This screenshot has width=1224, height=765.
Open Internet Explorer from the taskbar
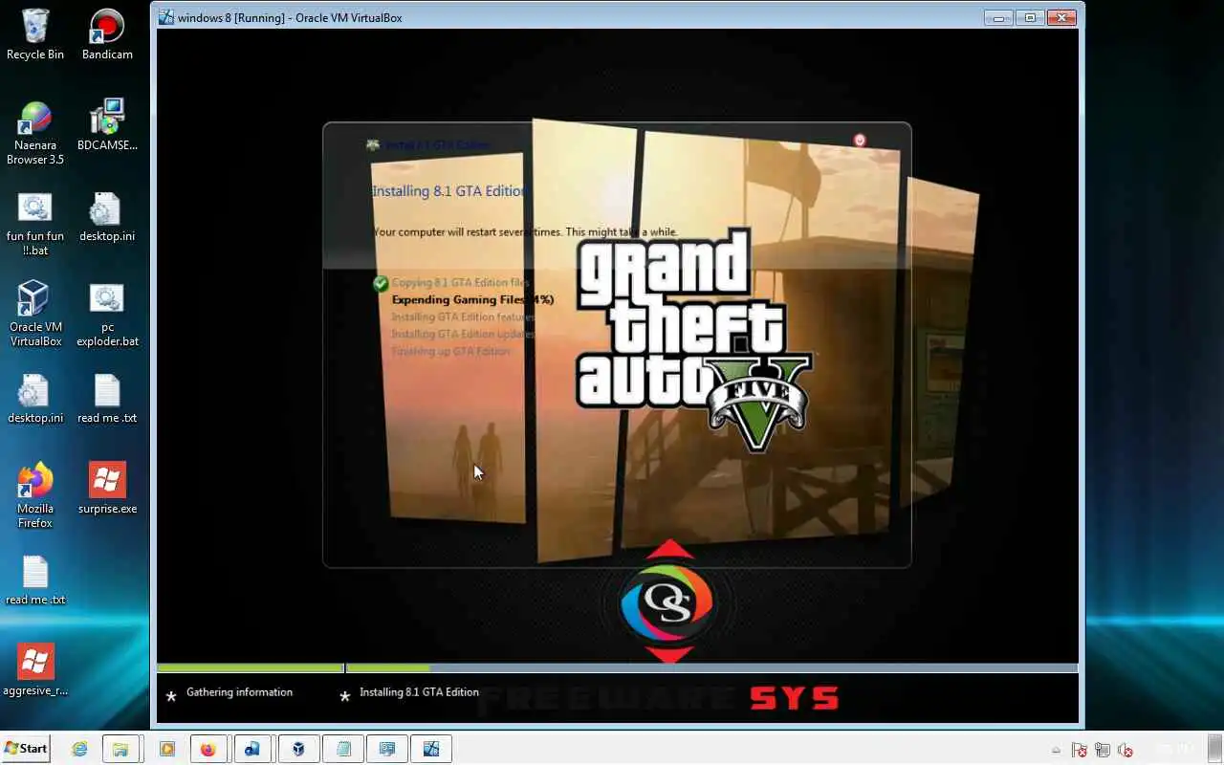coord(79,749)
